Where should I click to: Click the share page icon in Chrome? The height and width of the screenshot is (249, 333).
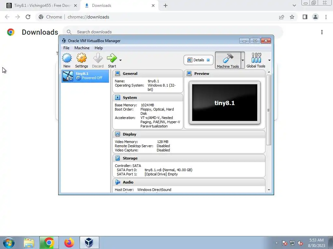(x=282, y=17)
